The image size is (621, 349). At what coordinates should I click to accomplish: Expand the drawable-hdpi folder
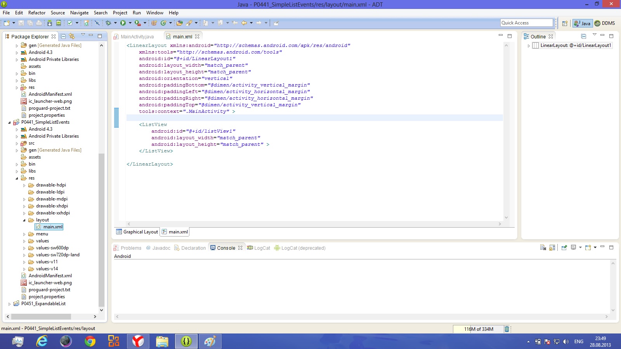click(24, 185)
